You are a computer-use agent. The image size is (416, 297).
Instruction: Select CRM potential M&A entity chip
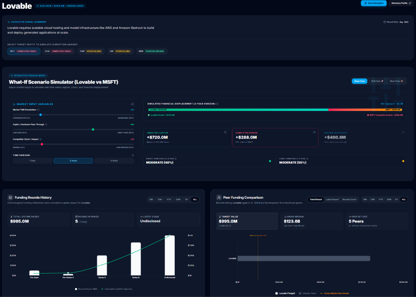pyautogui.click(x=120, y=51)
